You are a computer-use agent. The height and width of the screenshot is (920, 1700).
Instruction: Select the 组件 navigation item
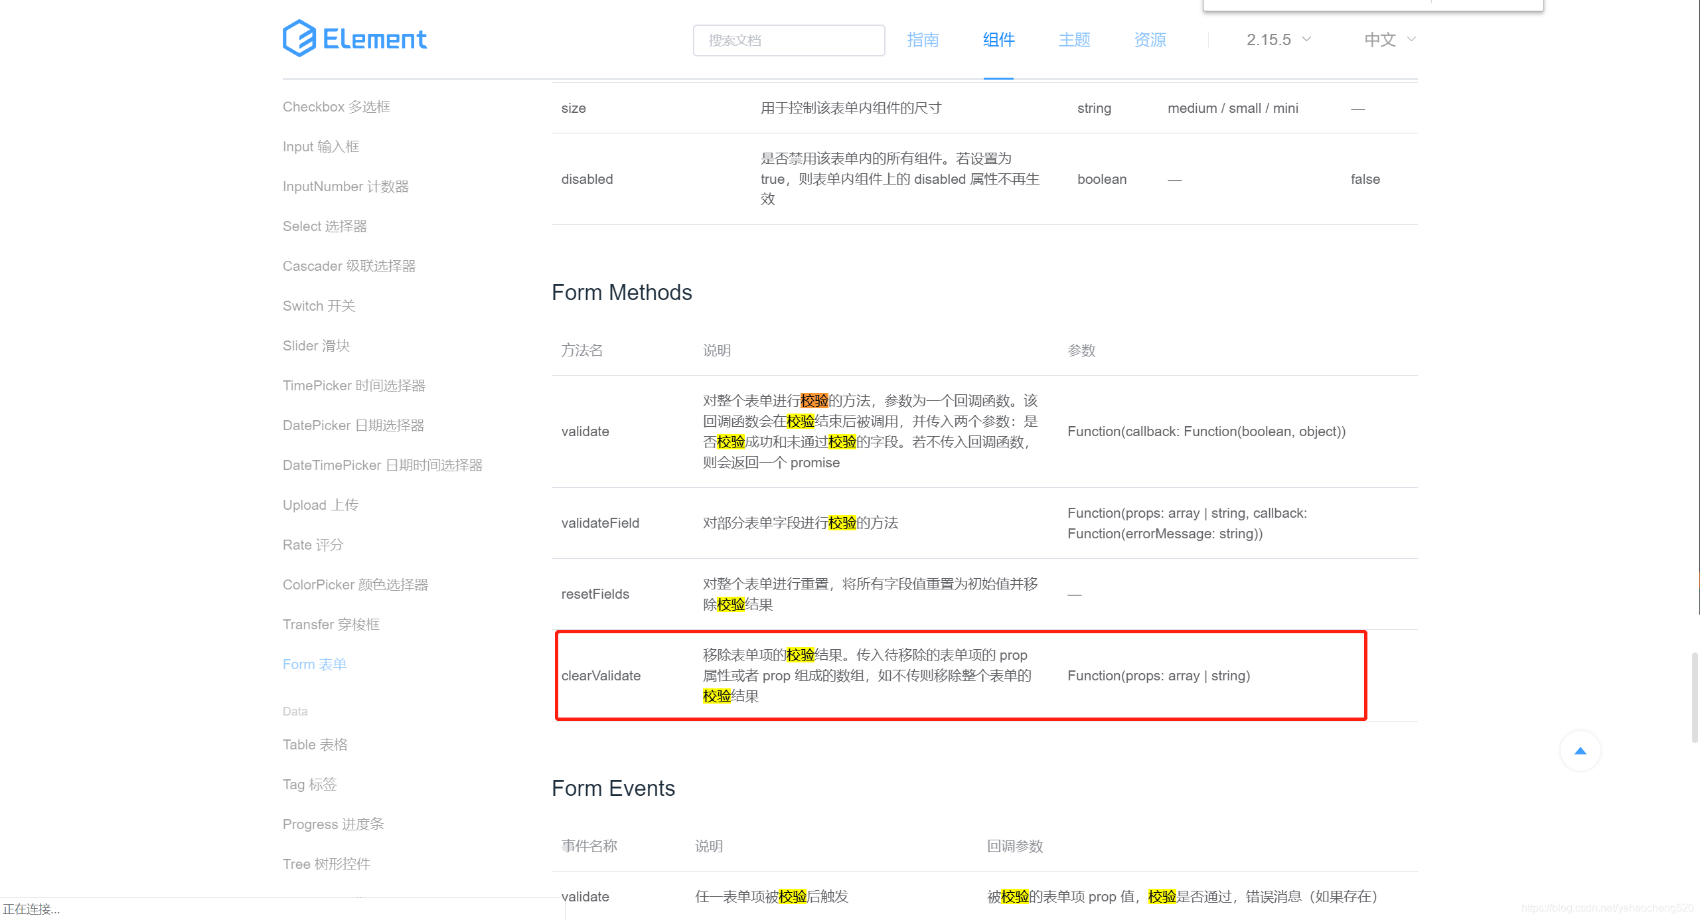click(x=998, y=40)
